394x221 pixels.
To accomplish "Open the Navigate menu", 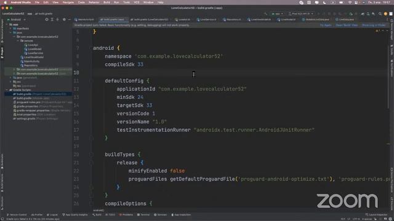I will 68,2.
